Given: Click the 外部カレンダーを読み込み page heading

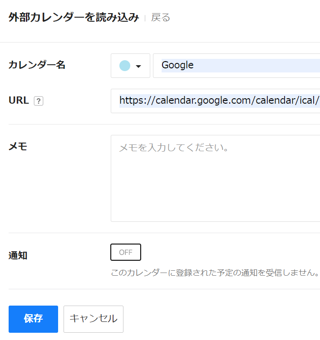Looking at the screenshot, I should point(74,17).
